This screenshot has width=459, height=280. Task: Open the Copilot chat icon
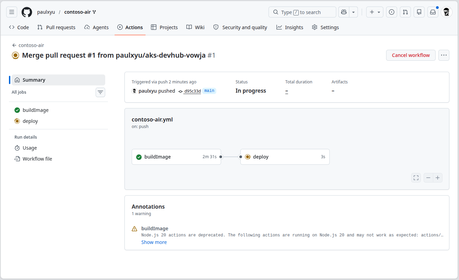pos(343,12)
